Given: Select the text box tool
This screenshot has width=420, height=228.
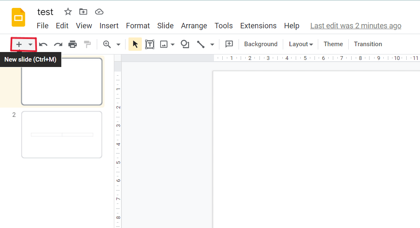Looking at the screenshot, I should pos(150,44).
